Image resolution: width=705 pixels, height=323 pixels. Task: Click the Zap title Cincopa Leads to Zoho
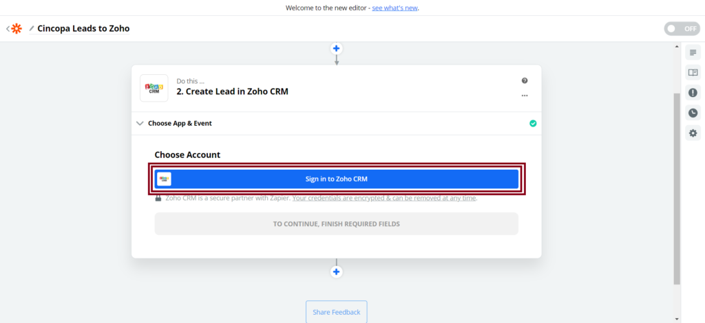pos(83,29)
